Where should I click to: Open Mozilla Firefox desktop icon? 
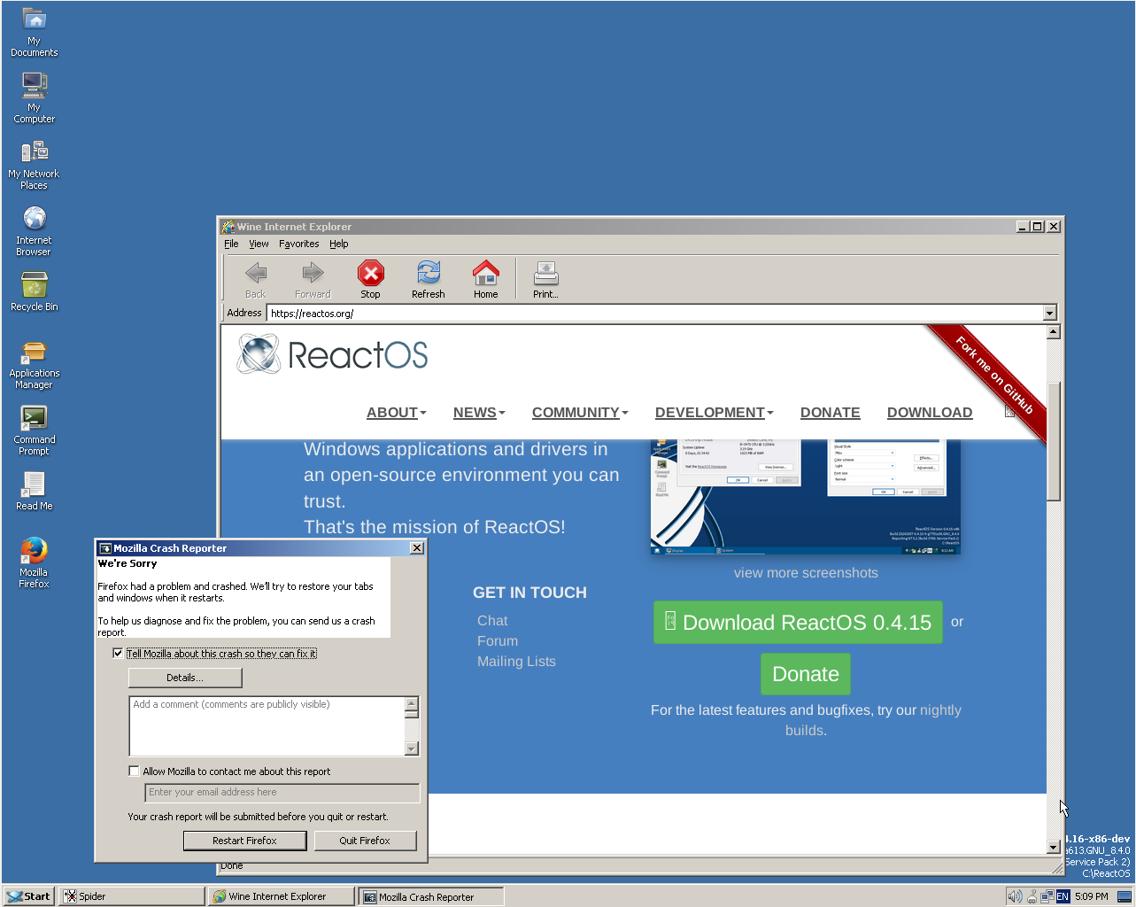(34, 552)
